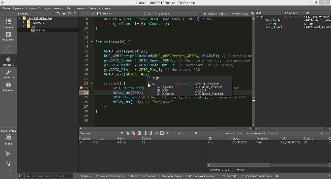331x179 pixels.
Task: Open the Отладка menu in menu bar
Action: pyautogui.click(x=45, y=8)
